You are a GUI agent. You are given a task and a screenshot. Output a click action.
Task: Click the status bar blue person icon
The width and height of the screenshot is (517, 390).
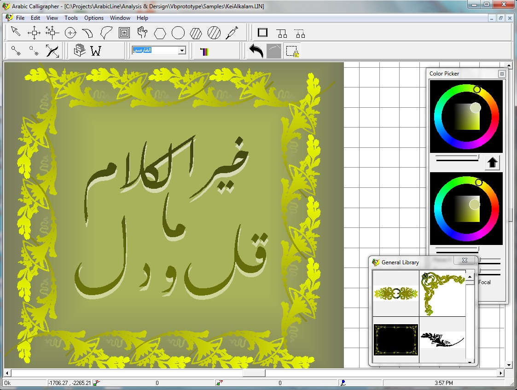343,383
